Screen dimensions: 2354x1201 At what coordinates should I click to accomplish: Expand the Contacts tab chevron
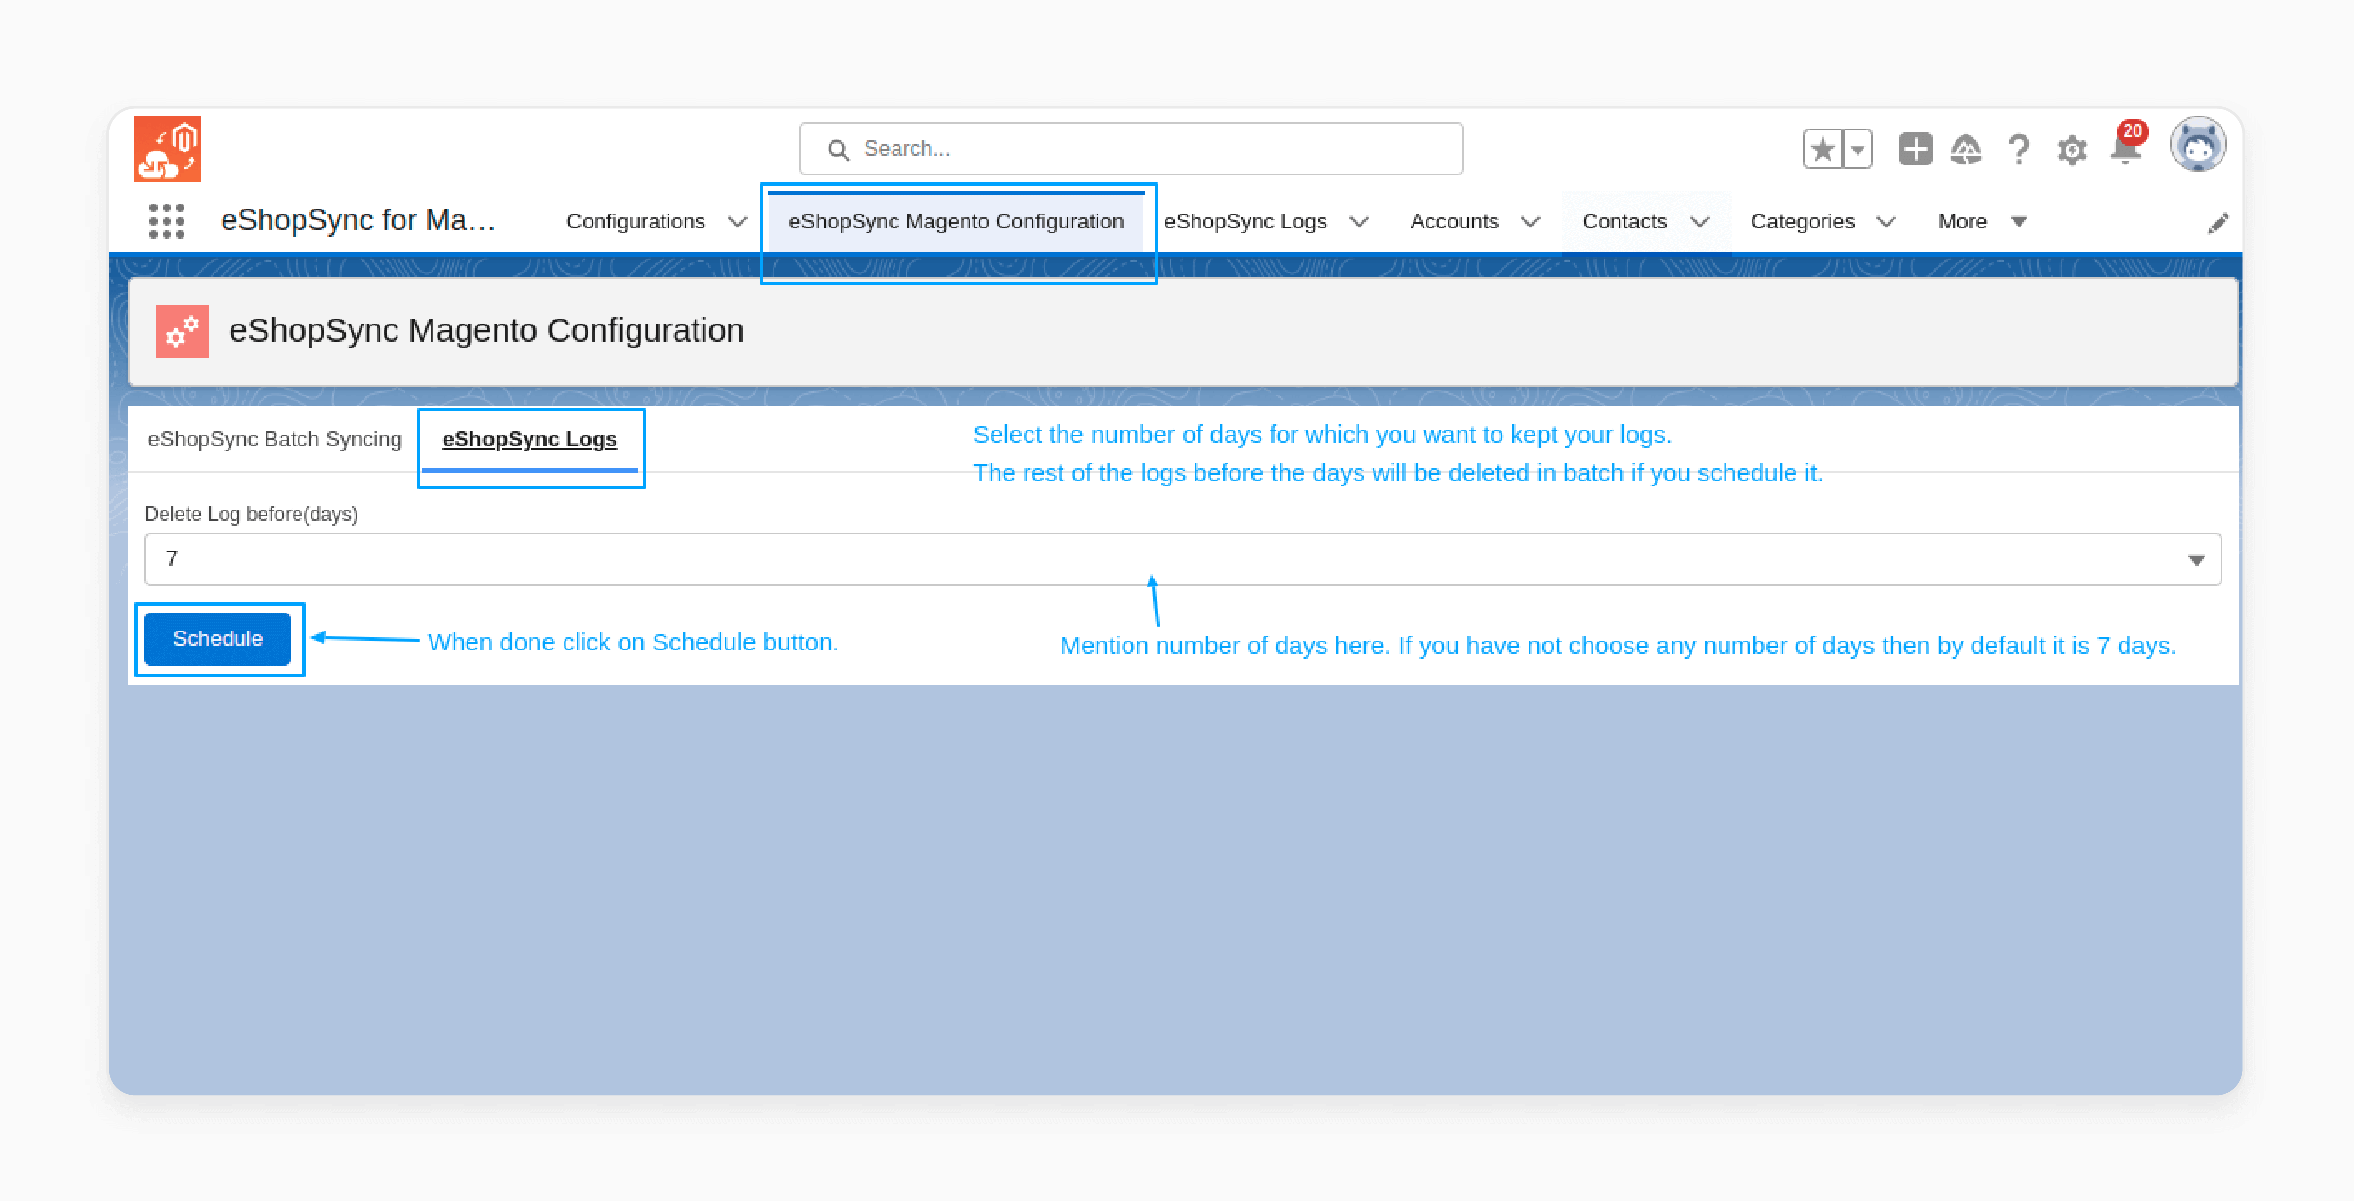(1700, 222)
